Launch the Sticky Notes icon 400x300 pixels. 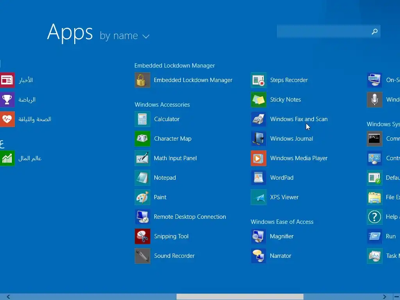(x=259, y=100)
